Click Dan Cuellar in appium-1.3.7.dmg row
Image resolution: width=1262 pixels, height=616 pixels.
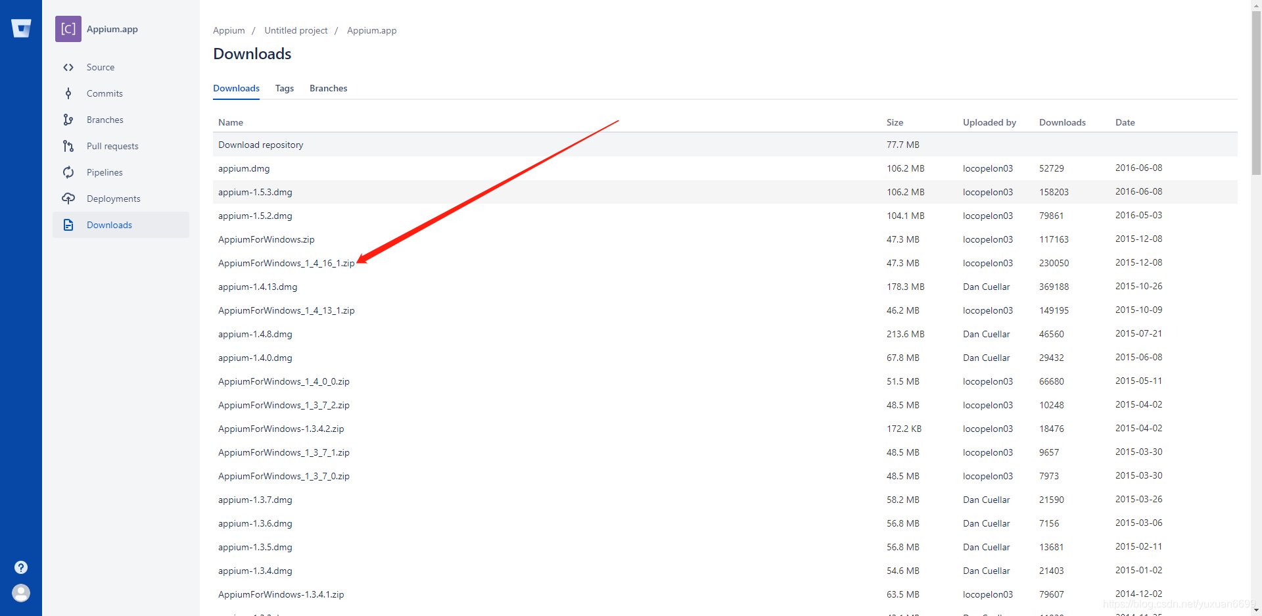click(987, 500)
